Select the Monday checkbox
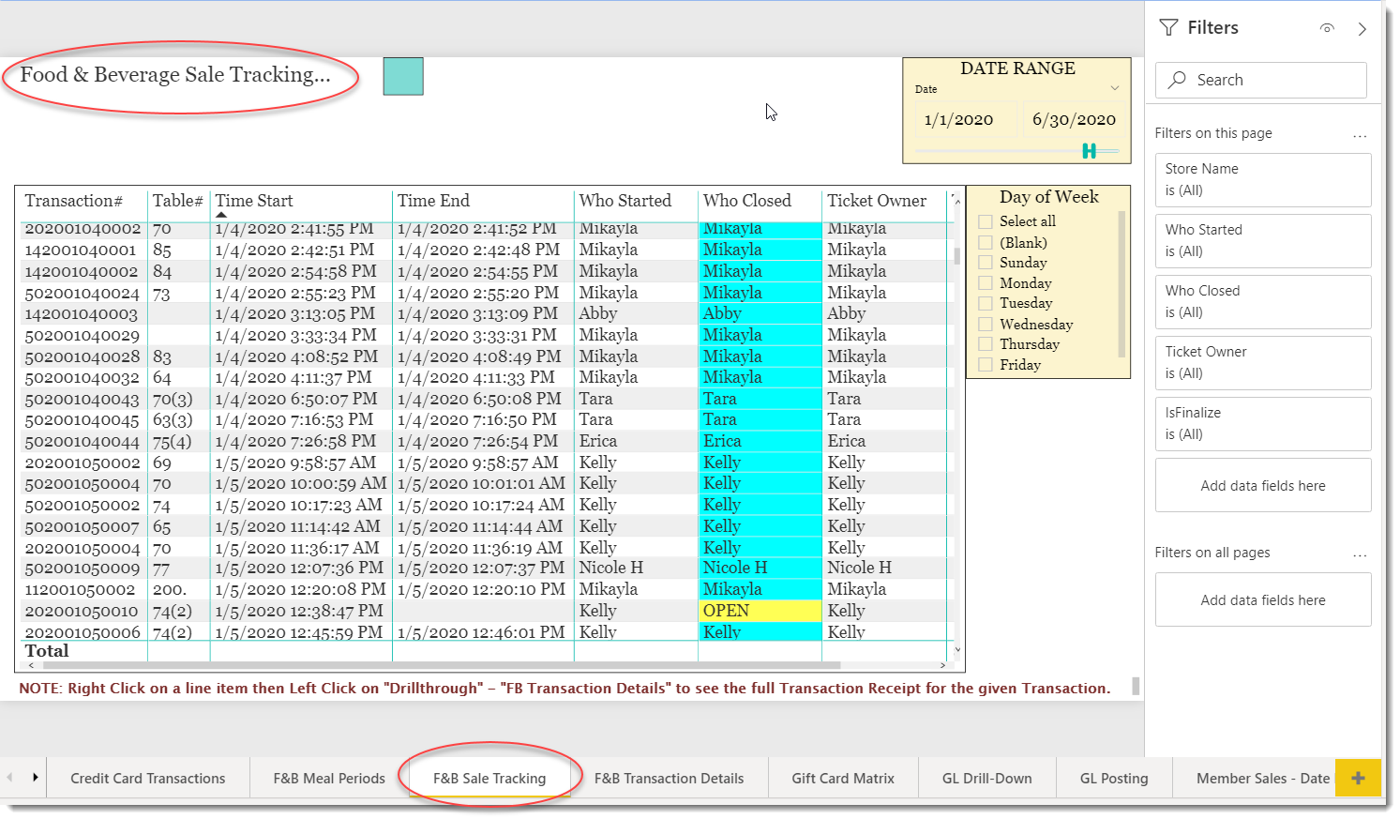The height and width of the screenshot is (819, 1400). tap(986, 283)
